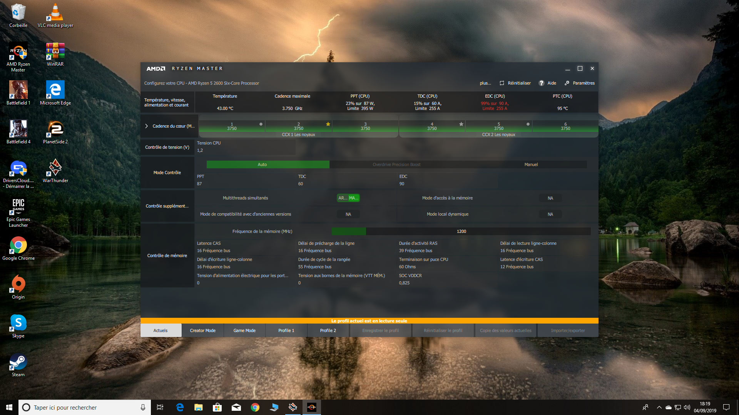This screenshot has width=739, height=415.
Task: Open notification center icon
Action: (726, 407)
